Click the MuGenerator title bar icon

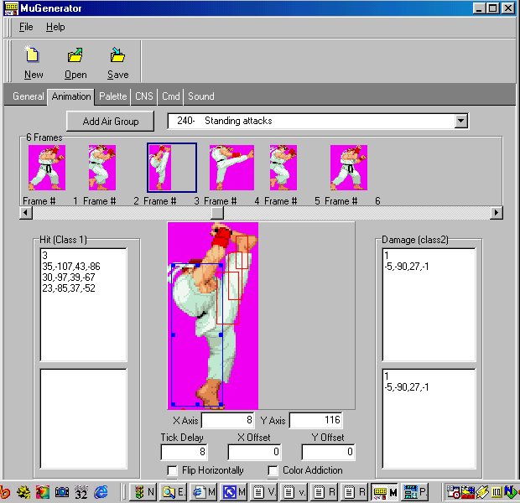(10, 8)
